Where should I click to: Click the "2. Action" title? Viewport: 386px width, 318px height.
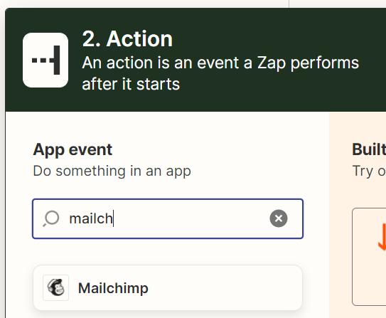[x=127, y=38]
